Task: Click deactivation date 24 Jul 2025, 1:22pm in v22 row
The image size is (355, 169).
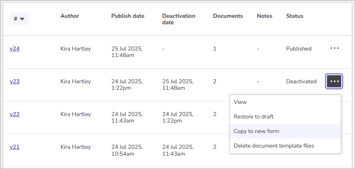Action: click(178, 117)
